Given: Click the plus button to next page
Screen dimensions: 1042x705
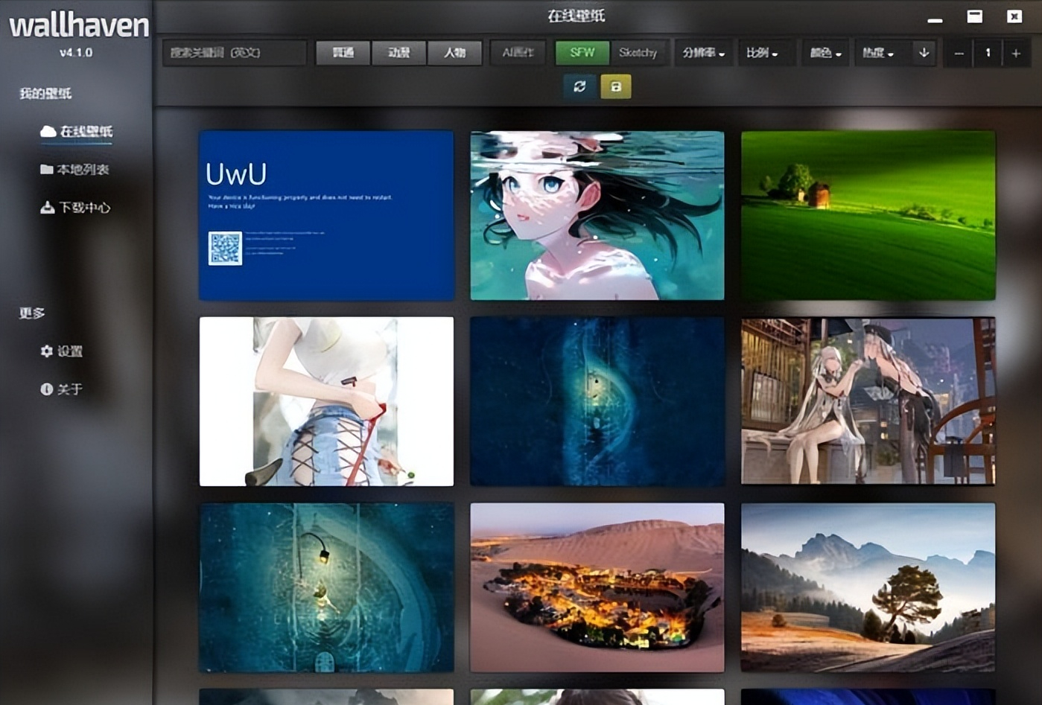Looking at the screenshot, I should pos(1015,53).
